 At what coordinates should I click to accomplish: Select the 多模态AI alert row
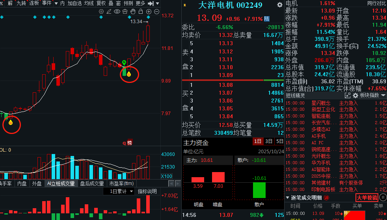click(x=336, y=129)
